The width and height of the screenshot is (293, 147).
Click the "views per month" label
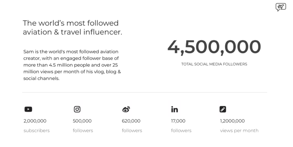pyautogui.click(x=239, y=131)
